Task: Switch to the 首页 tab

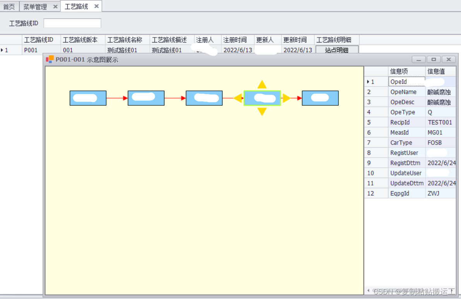Action: pyautogui.click(x=9, y=6)
